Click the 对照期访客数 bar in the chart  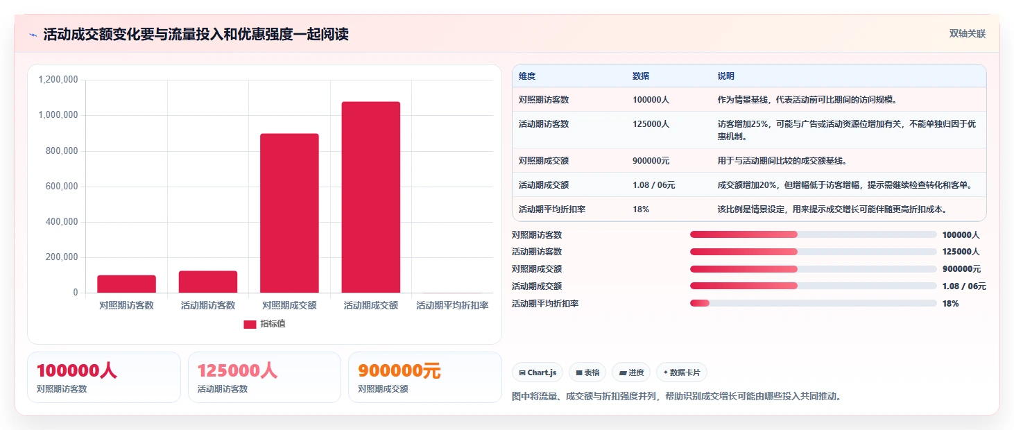pyautogui.click(x=126, y=284)
